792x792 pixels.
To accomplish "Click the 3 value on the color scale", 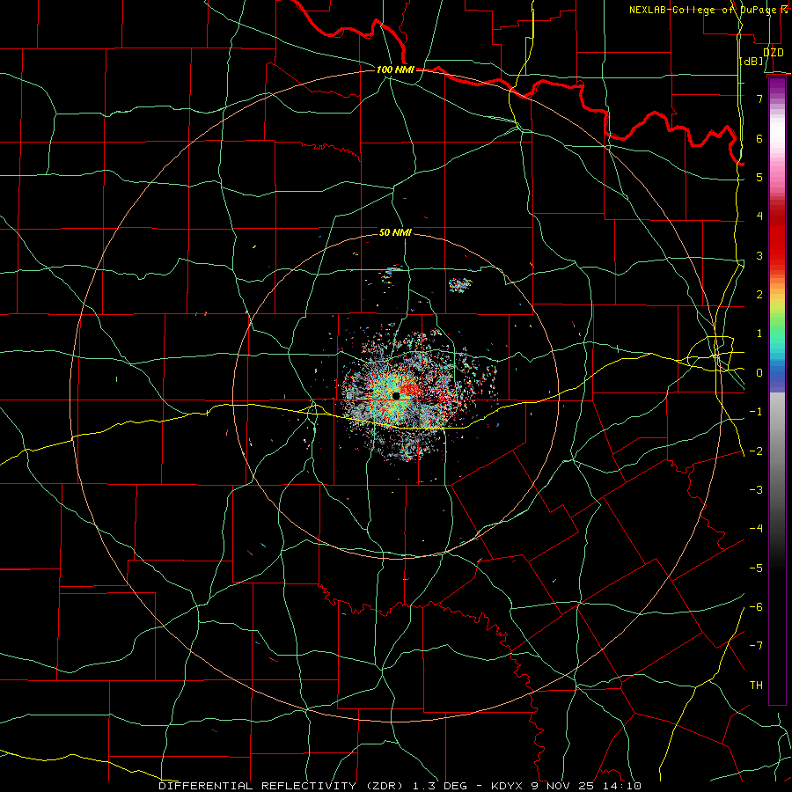I will coord(759,255).
